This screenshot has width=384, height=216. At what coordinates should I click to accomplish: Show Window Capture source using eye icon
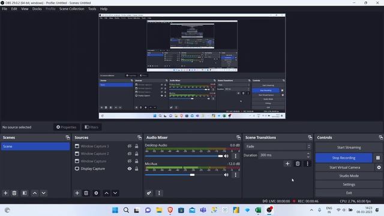[x=130, y=161]
